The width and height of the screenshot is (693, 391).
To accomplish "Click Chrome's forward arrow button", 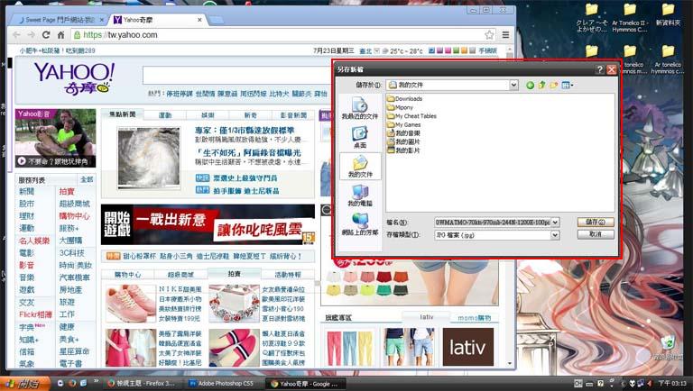I will (x=31, y=35).
